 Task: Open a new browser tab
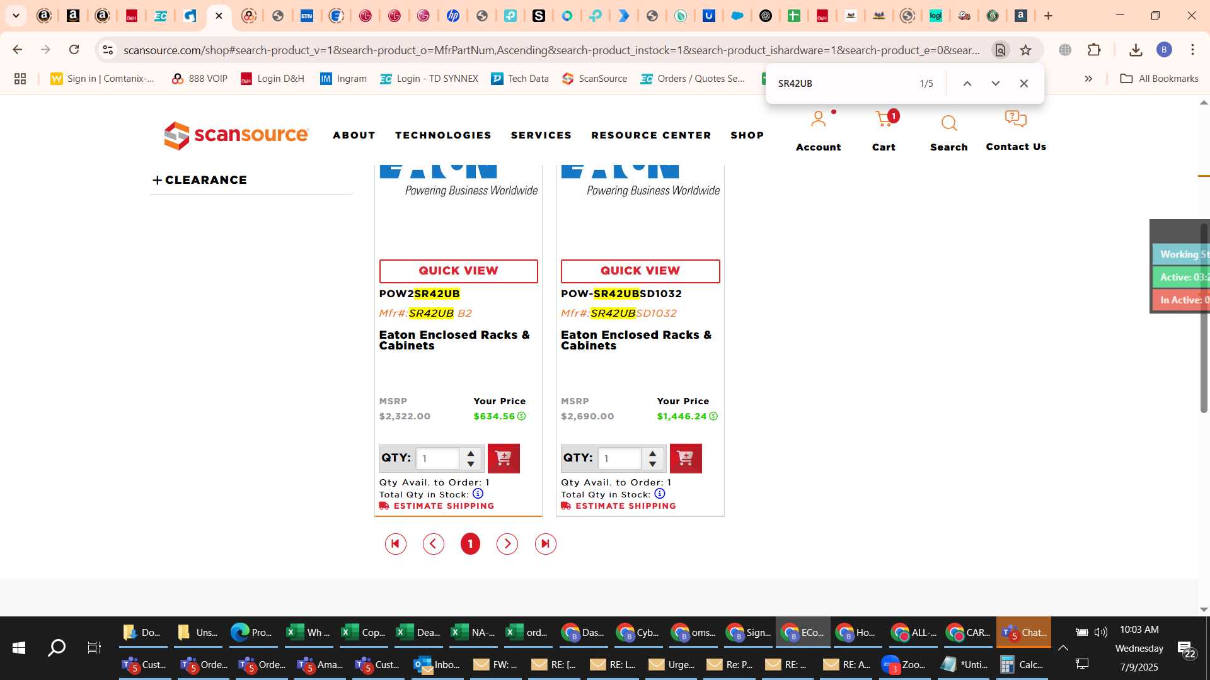click(x=1049, y=16)
